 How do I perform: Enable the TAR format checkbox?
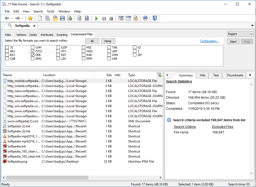109,47
